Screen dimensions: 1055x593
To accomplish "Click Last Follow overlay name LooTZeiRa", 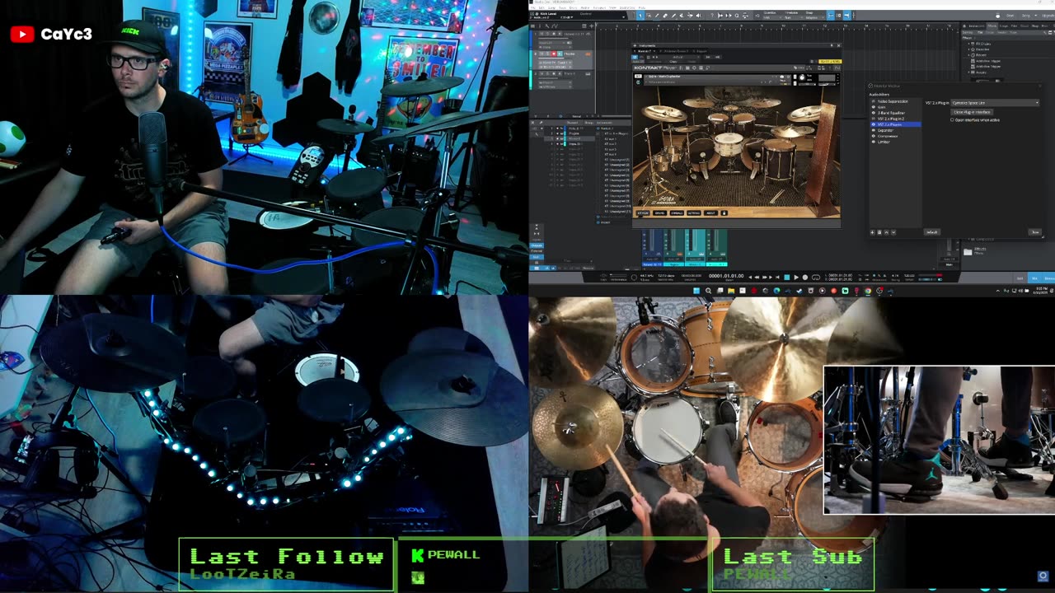I will (x=242, y=574).
